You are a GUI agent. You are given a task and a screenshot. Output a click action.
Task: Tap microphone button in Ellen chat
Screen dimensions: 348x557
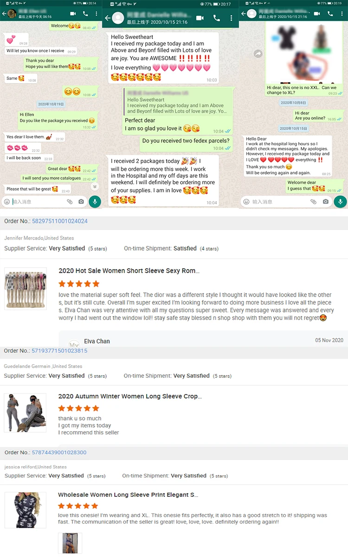[x=95, y=201]
